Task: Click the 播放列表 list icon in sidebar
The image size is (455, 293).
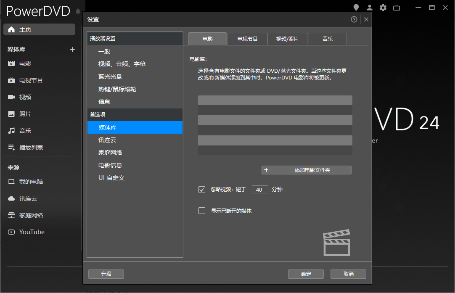Action: [11, 148]
